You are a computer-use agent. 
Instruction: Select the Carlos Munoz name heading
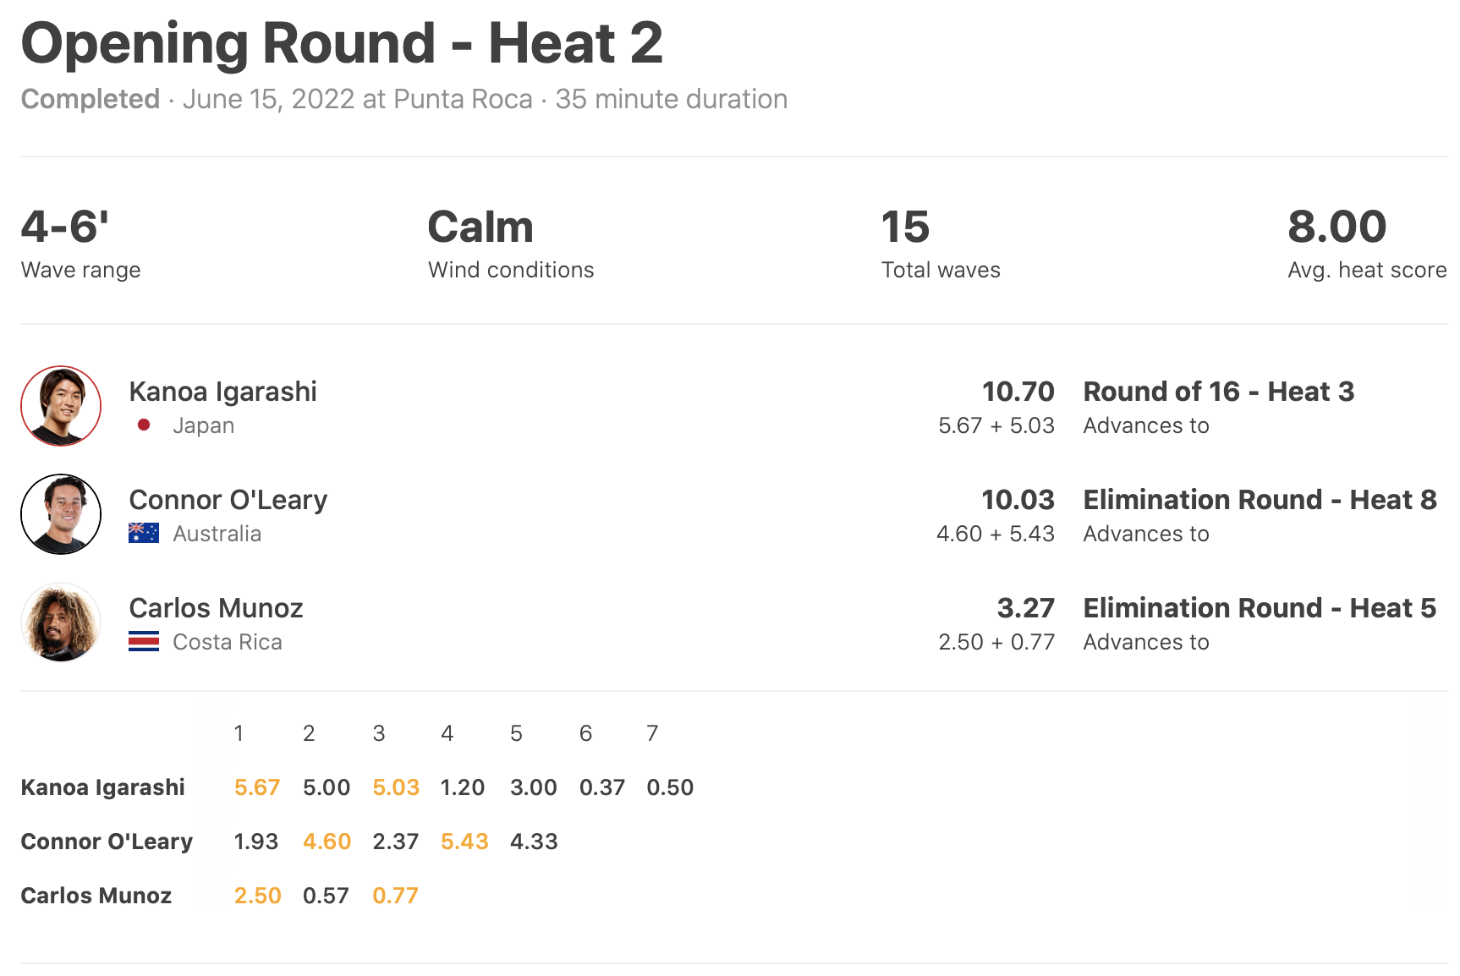pyautogui.click(x=216, y=608)
